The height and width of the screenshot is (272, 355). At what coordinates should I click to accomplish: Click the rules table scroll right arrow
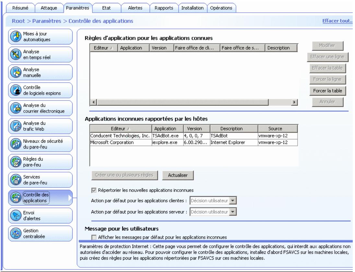(294, 102)
